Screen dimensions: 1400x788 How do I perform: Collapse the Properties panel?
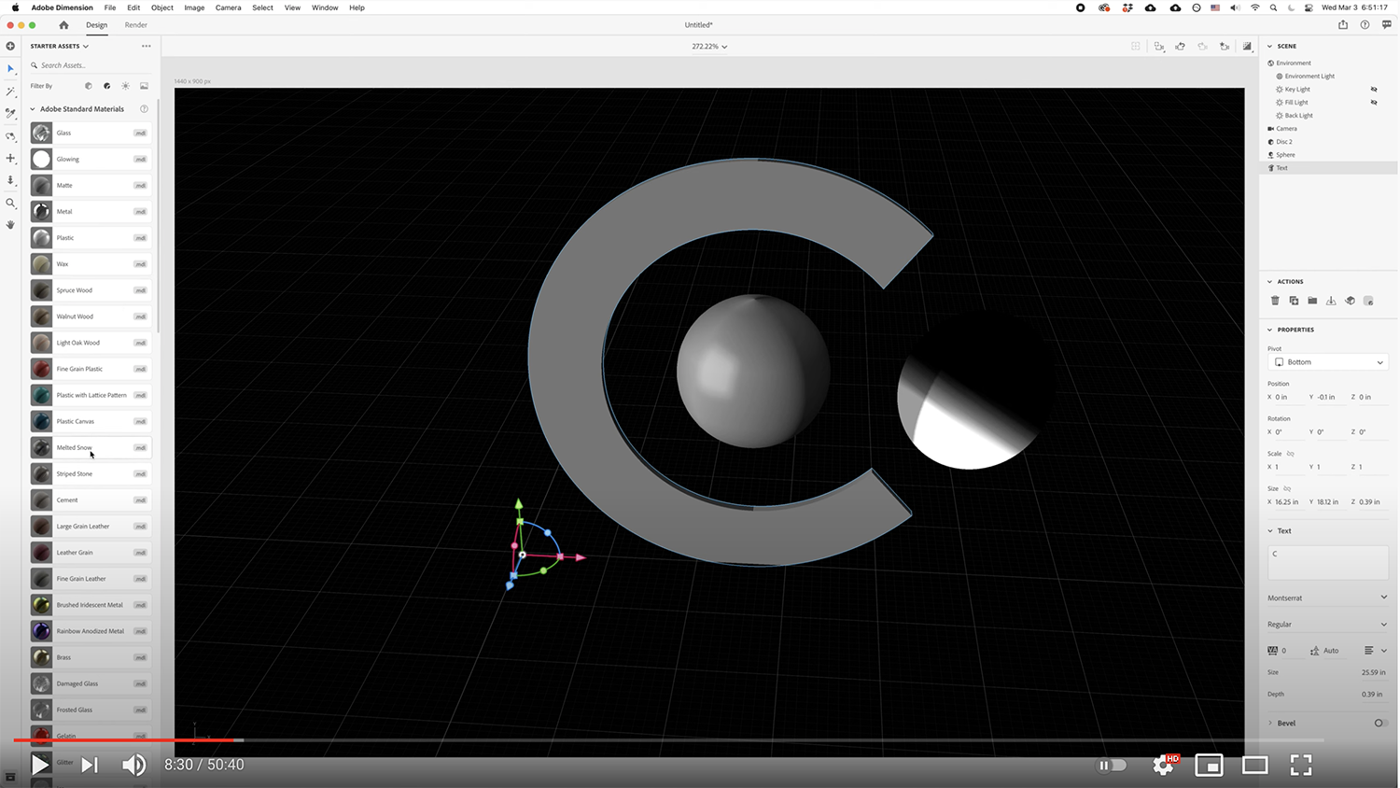click(1269, 330)
